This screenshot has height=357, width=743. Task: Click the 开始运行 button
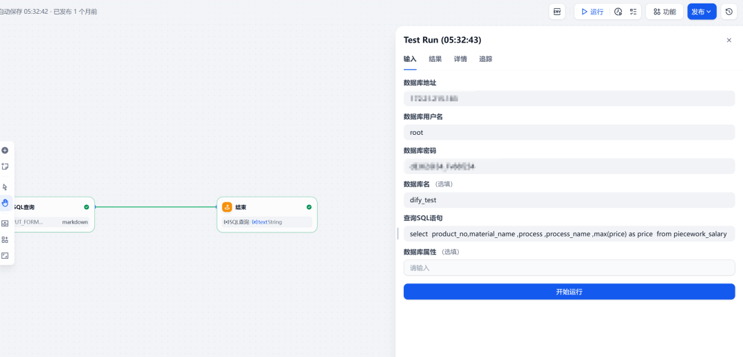pyautogui.click(x=569, y=292)
